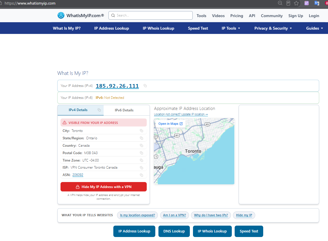Click the 'Am I on a VPN?' link
This screenshot has height=241, width=328.
click(x=174, y=215)
